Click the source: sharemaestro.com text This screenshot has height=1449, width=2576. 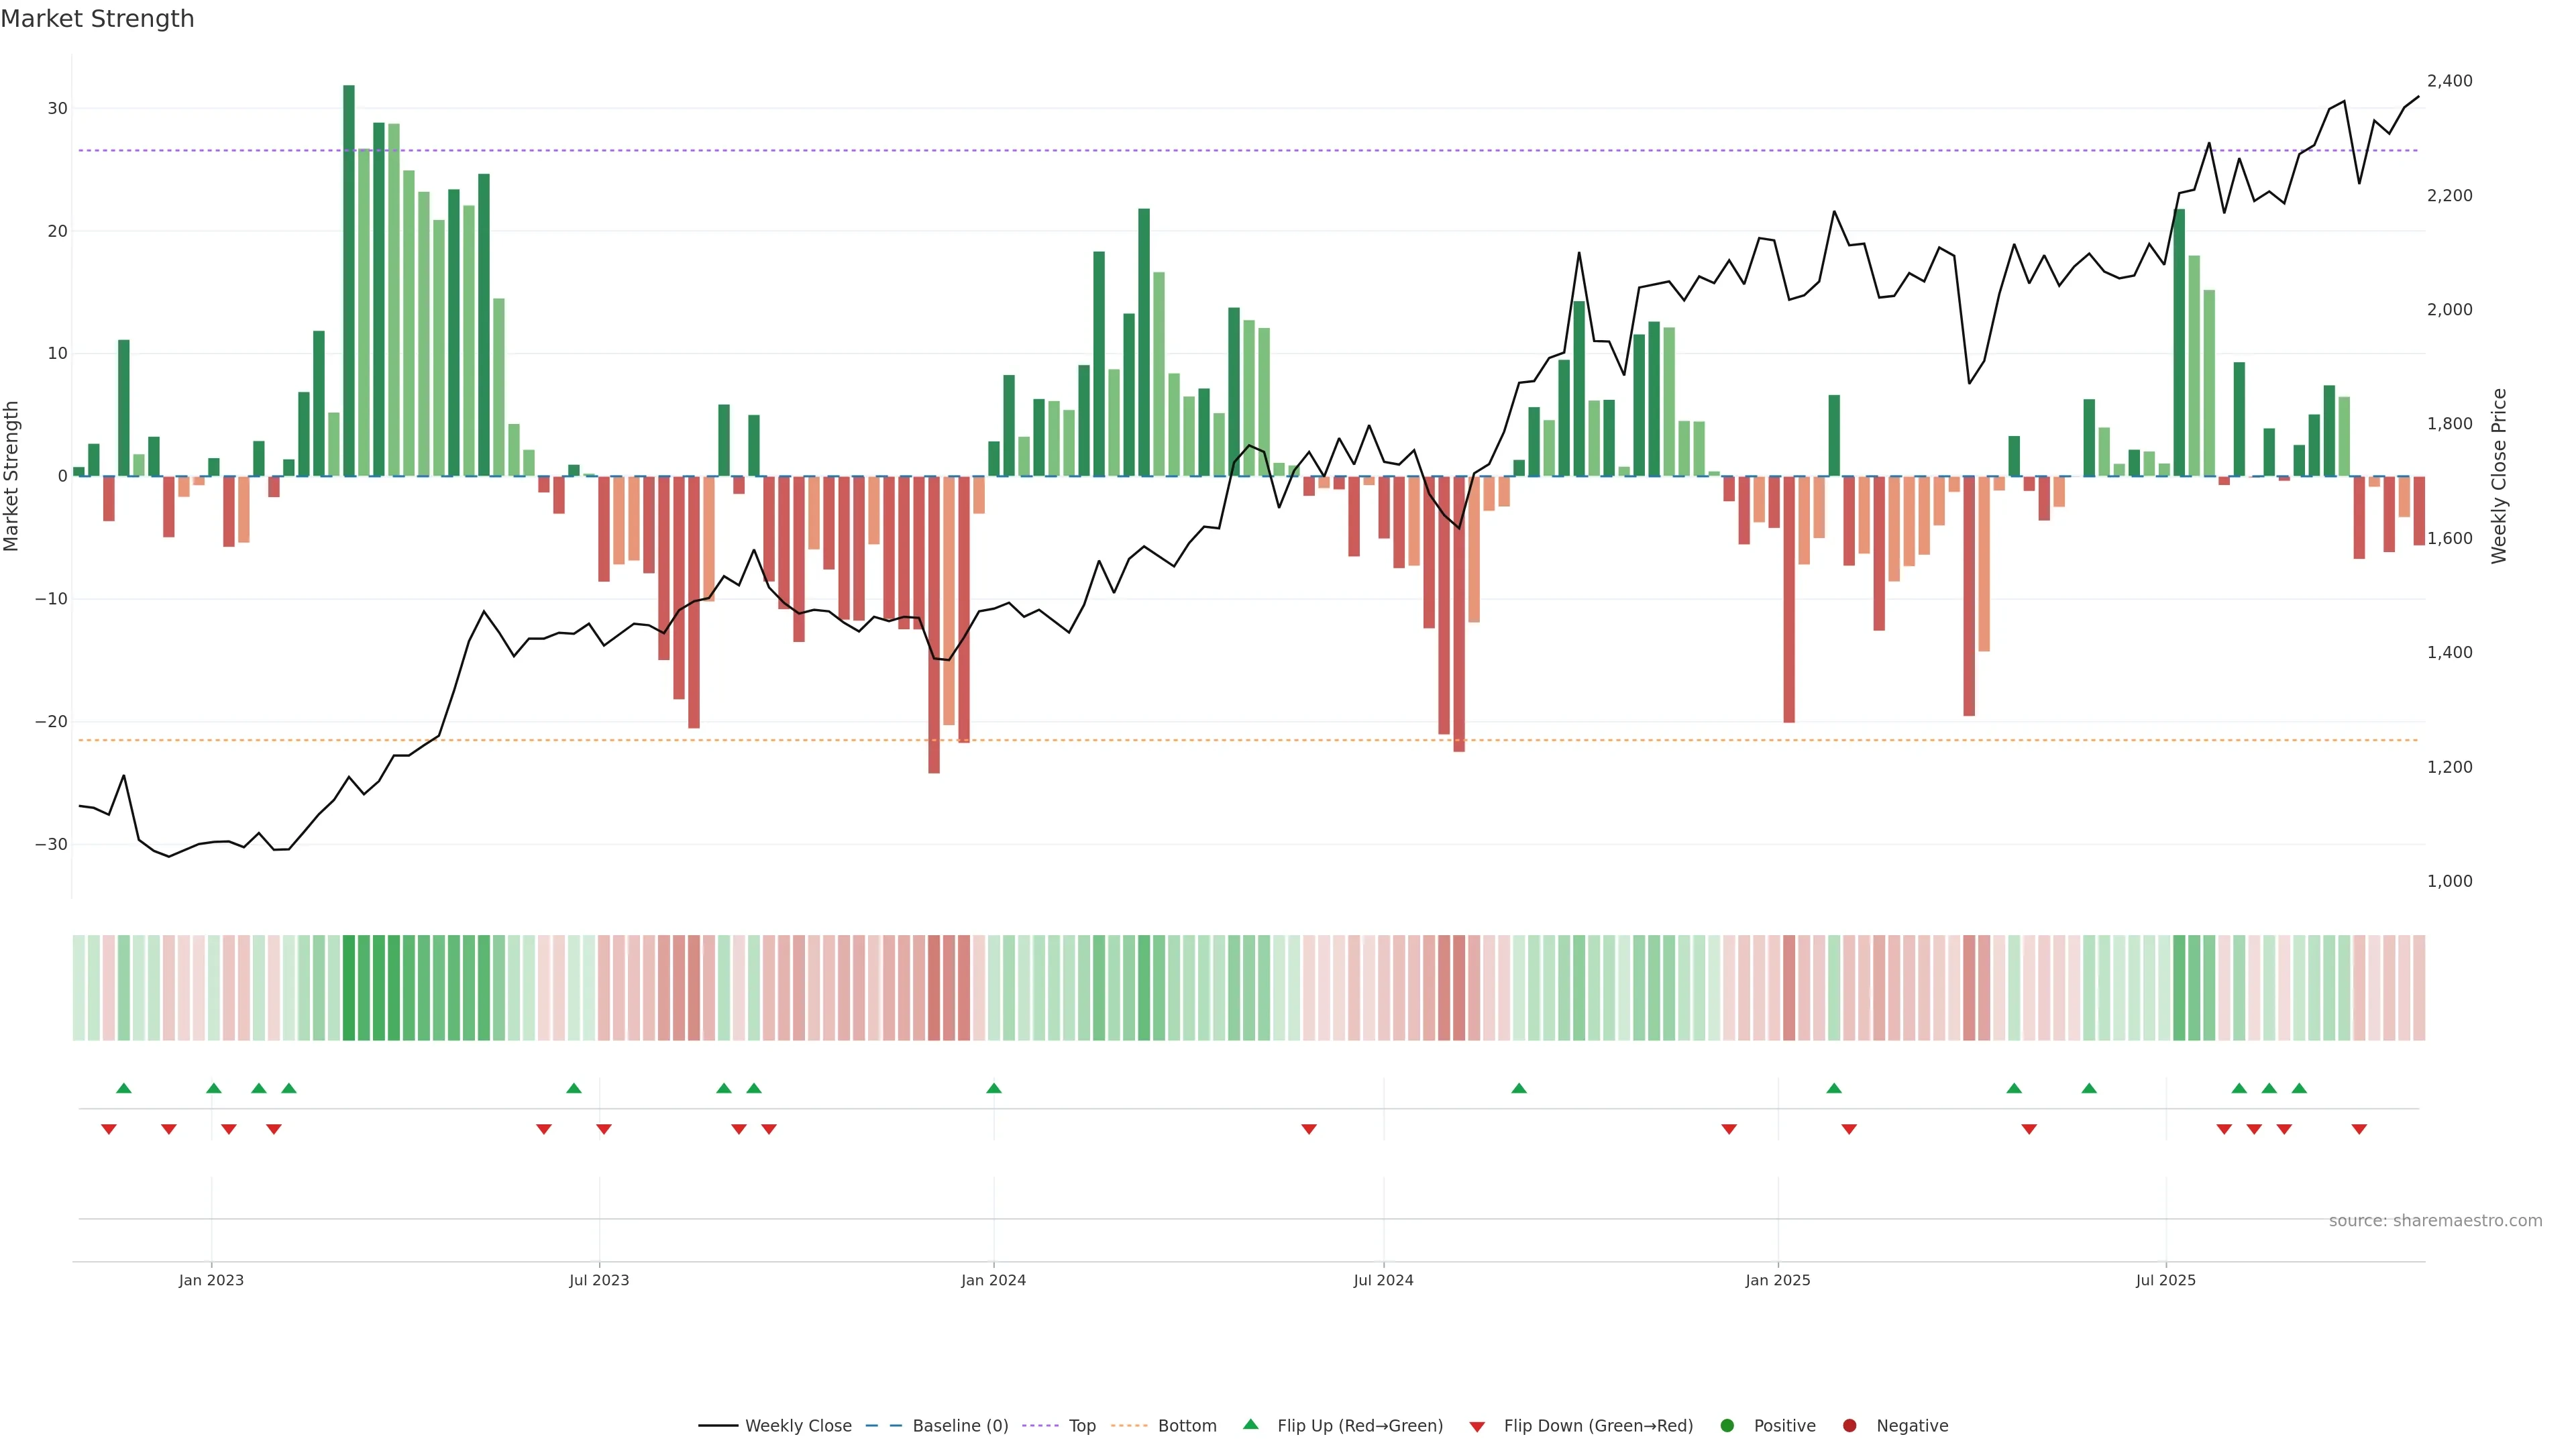2435,1221
